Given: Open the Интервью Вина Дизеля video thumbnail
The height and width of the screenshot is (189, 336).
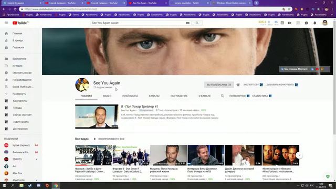Looking at the screenshot, I should coord(206,155).
